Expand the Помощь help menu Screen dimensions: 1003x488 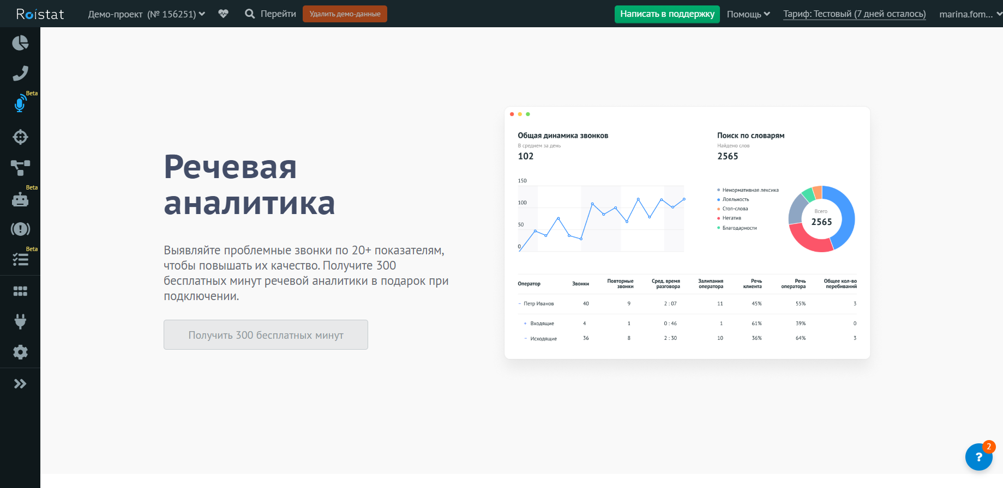(748, 14)
